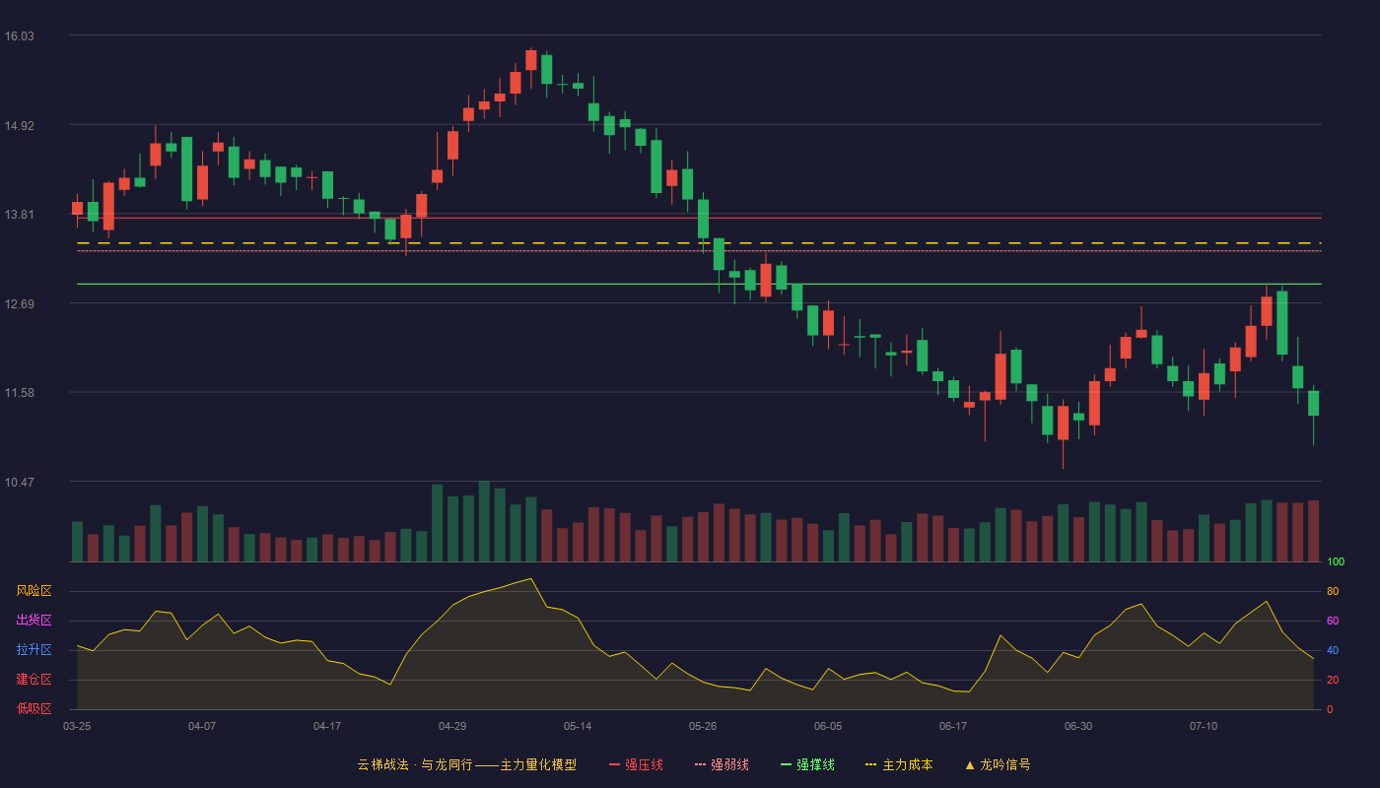This screenshot has height=788, width=1380.
Task: Click the 低吸区 zone label
Action: 34,708
